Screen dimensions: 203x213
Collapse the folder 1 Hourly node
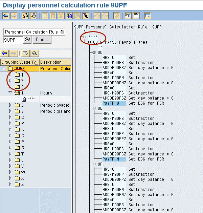[x=10, y=93]
